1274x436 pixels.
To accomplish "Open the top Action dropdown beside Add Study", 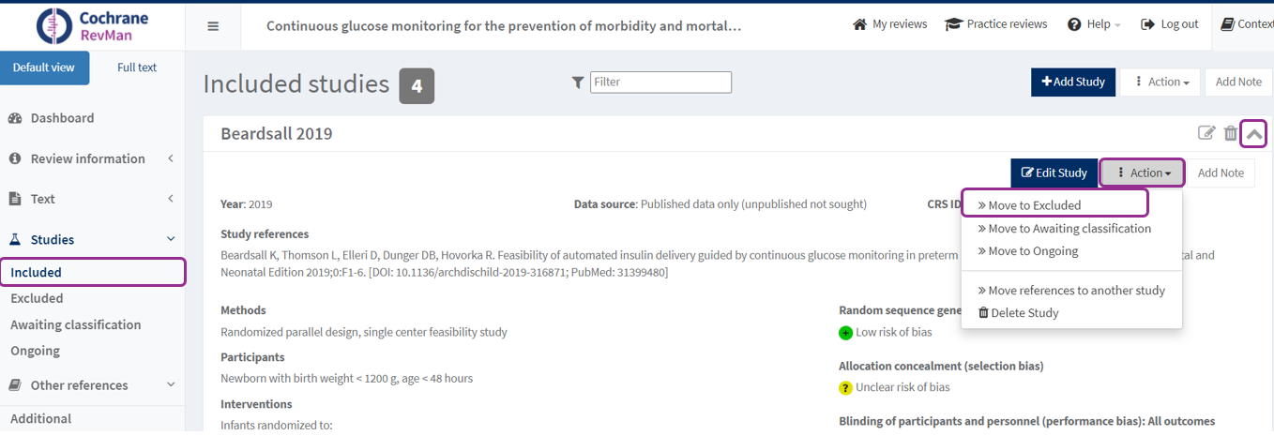I will click(1160, 83).
